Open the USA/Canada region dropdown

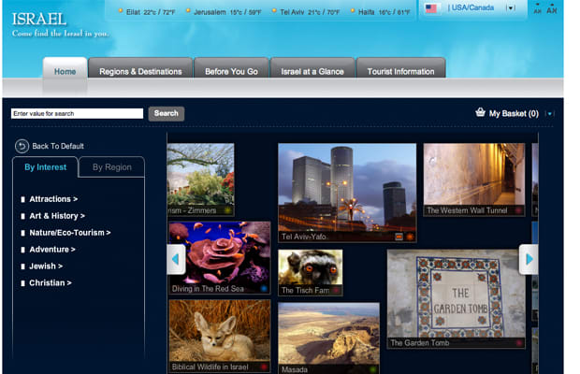[x=511, y=7]
